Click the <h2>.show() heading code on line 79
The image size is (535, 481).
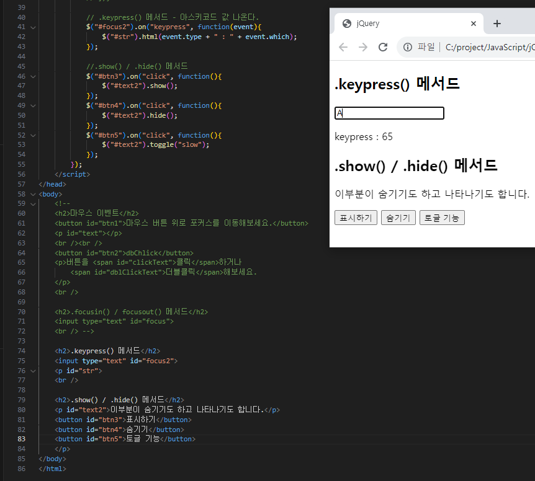click(119, 400)
